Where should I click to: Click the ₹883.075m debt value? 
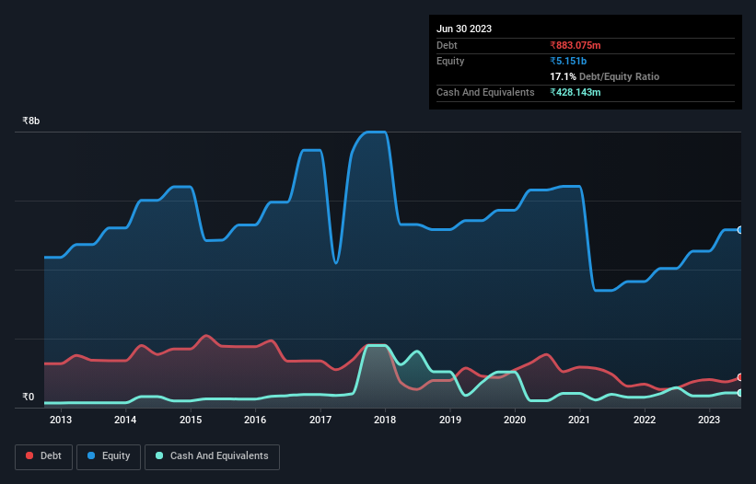click(x=576, y=45)
